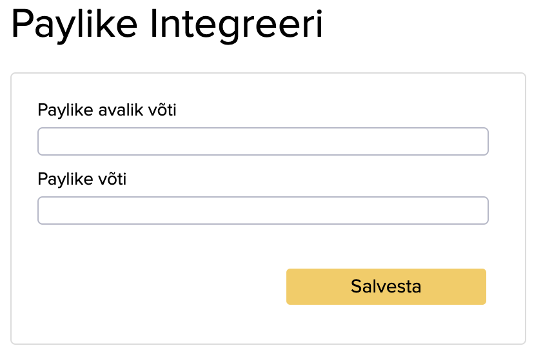Save the Paylike integration settings
This screenshot has height=359, width=543.
(x=386, y=286)
